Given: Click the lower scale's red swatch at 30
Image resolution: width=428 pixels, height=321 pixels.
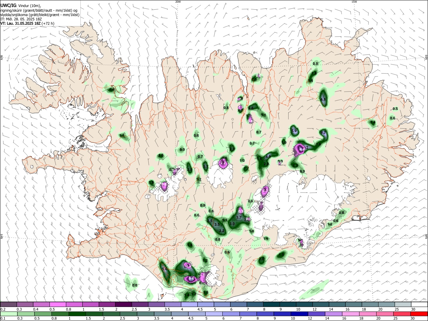Looking at the screenshot, I should click(x=420, y=314).
